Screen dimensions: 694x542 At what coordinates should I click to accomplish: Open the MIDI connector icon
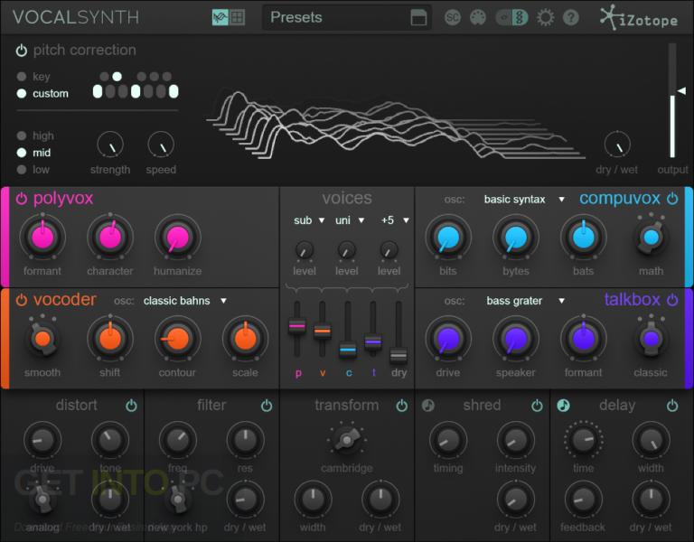pyautogui.click(x=477, y=18)
